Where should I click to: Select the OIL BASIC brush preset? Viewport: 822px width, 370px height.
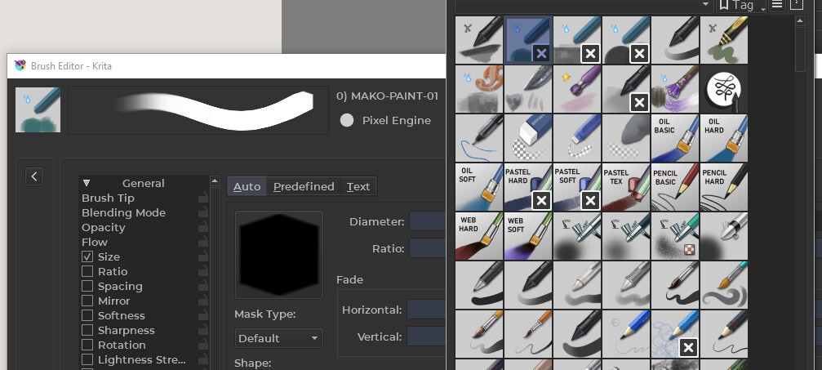[675, 138]
